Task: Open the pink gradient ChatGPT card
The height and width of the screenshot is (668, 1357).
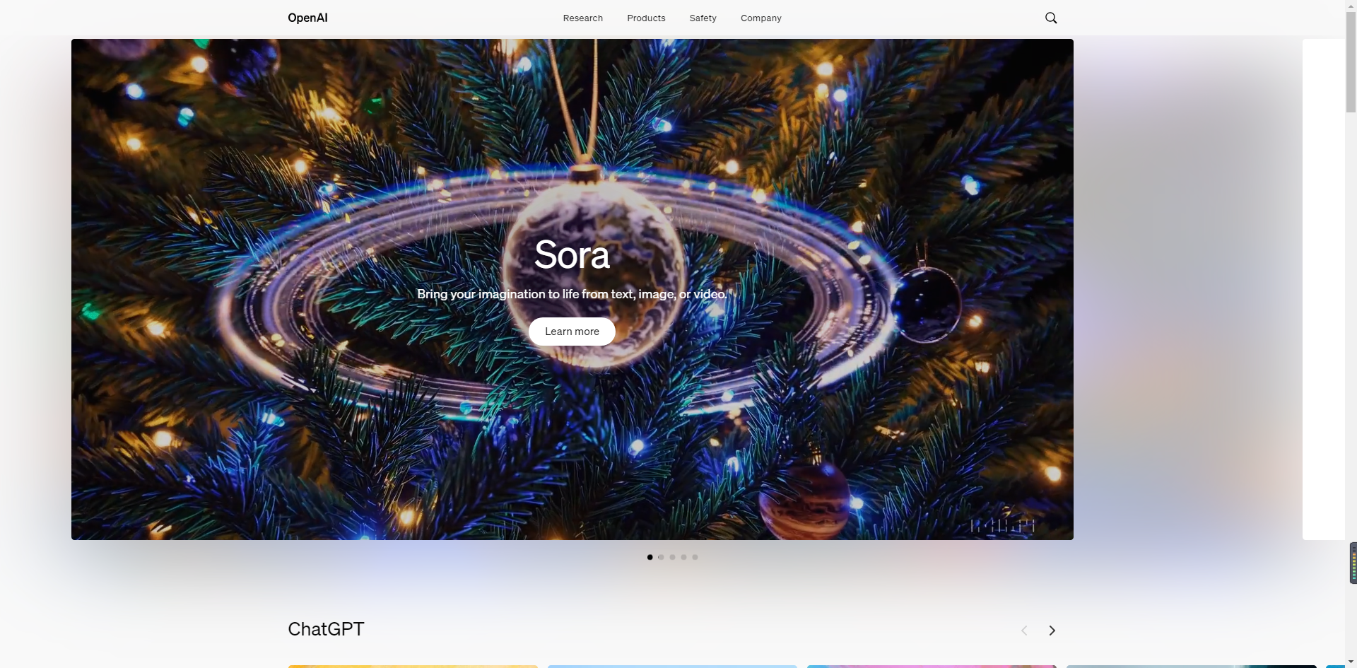Action: 931,666
